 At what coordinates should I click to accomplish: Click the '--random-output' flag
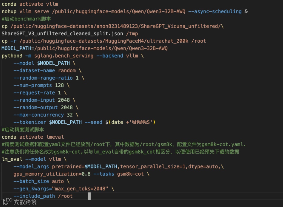tap(36, 107)
